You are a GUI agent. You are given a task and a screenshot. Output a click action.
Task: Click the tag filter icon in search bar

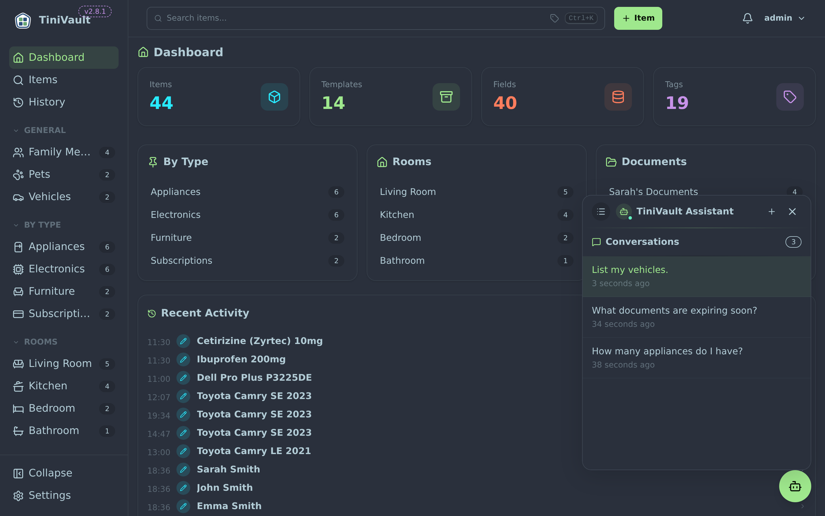554,18
